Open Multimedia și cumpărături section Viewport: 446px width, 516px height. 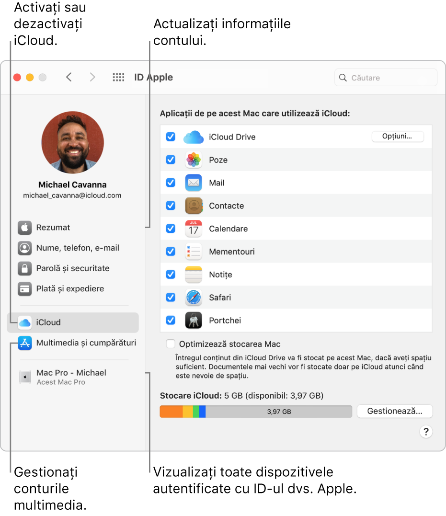coord(73,343)
